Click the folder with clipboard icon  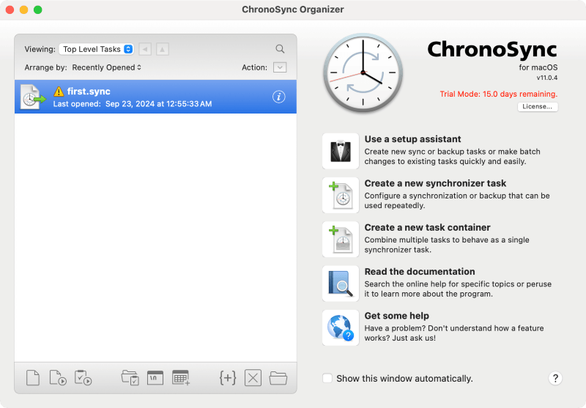point(130,378)
